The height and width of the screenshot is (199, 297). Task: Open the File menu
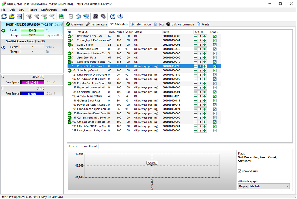coord(3,10)
